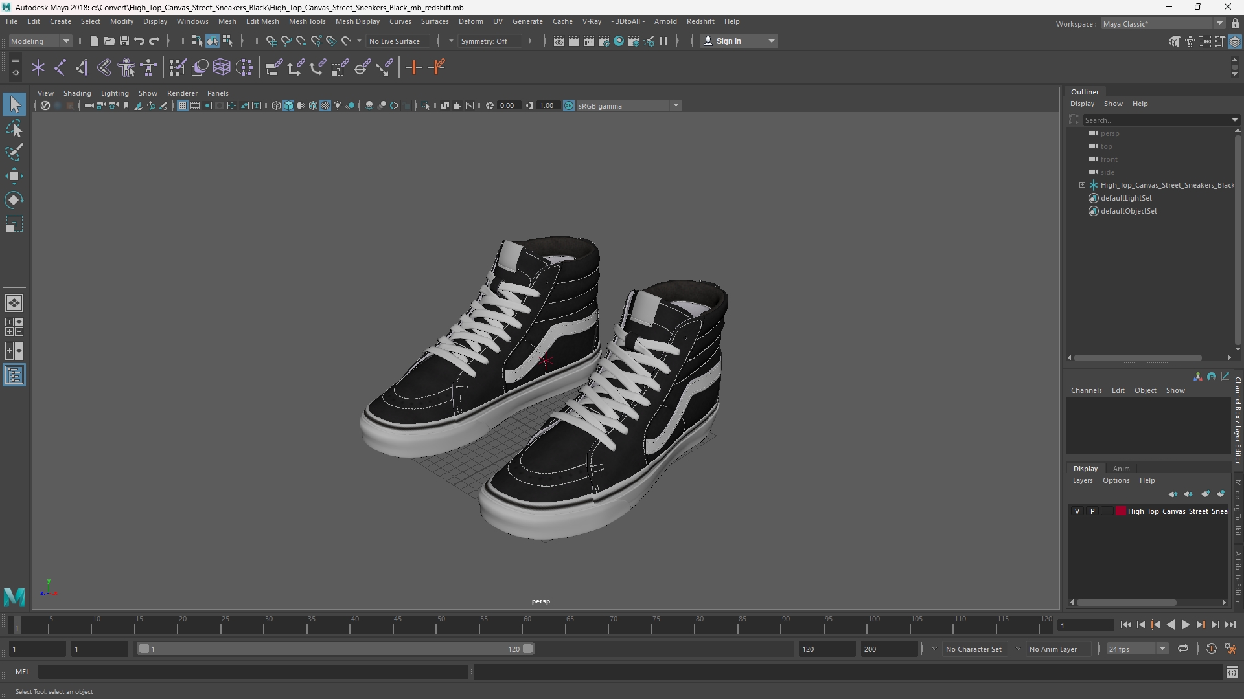Toggle isolate select in viewport toolbar
The image size is (1244, 699).
tap(426, 105)
